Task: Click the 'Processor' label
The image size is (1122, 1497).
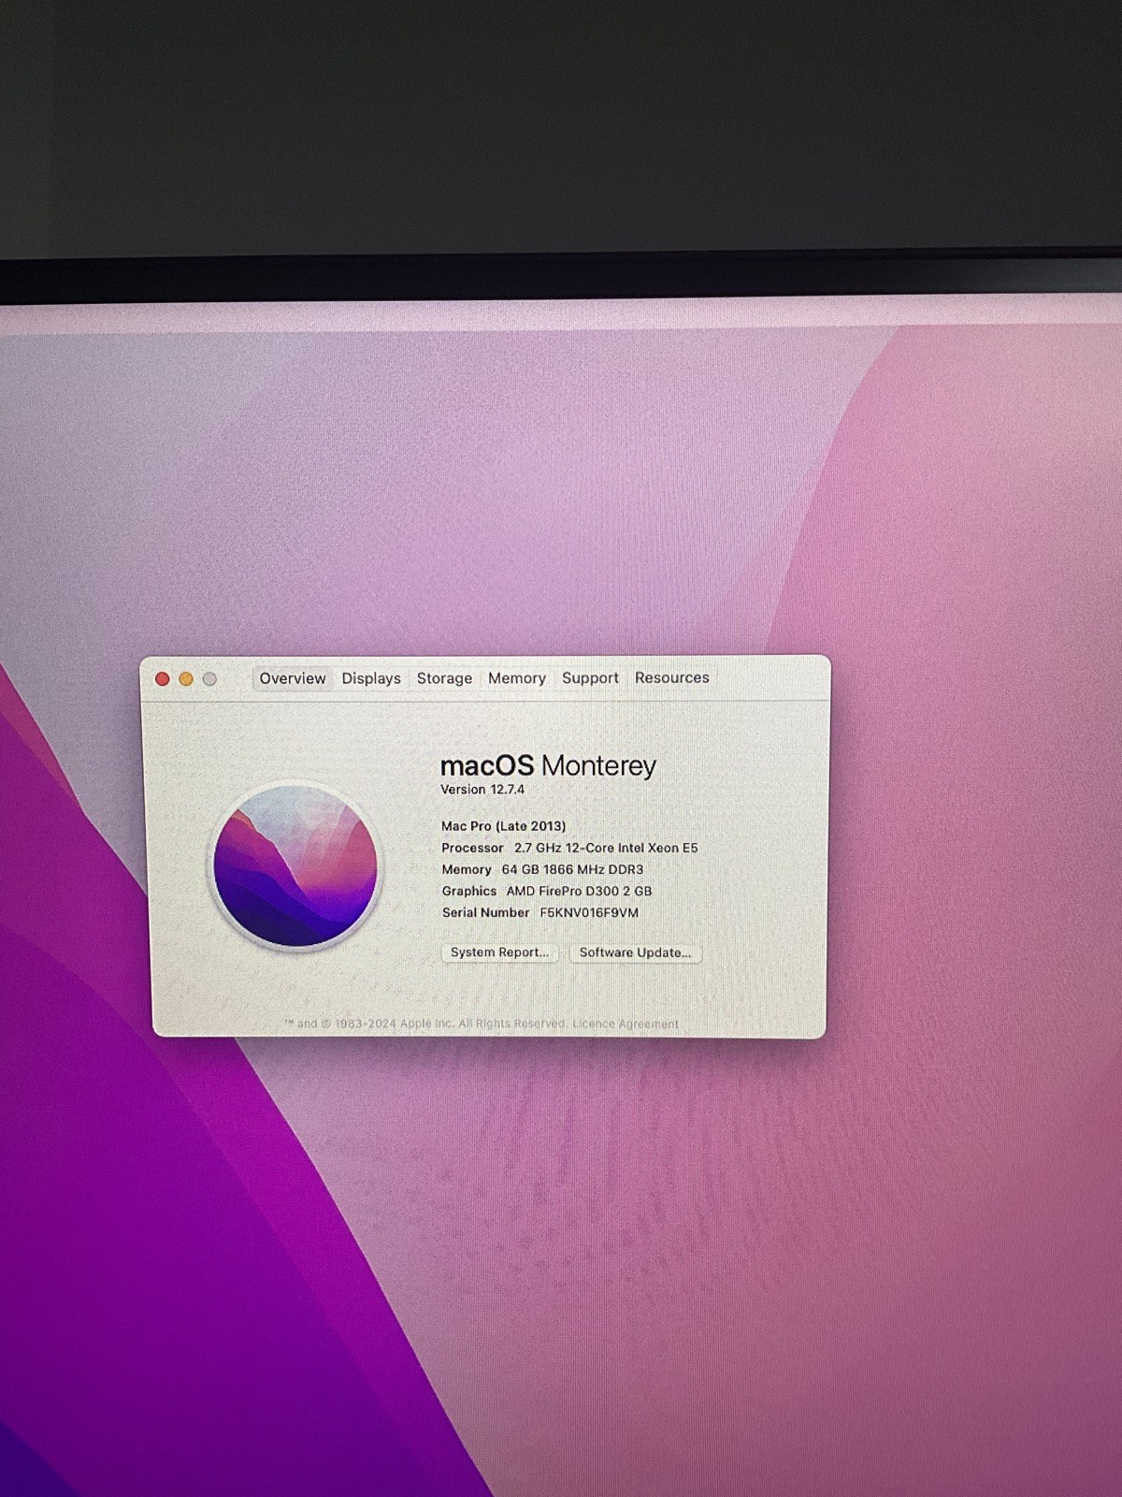Action: click(472, 848)
